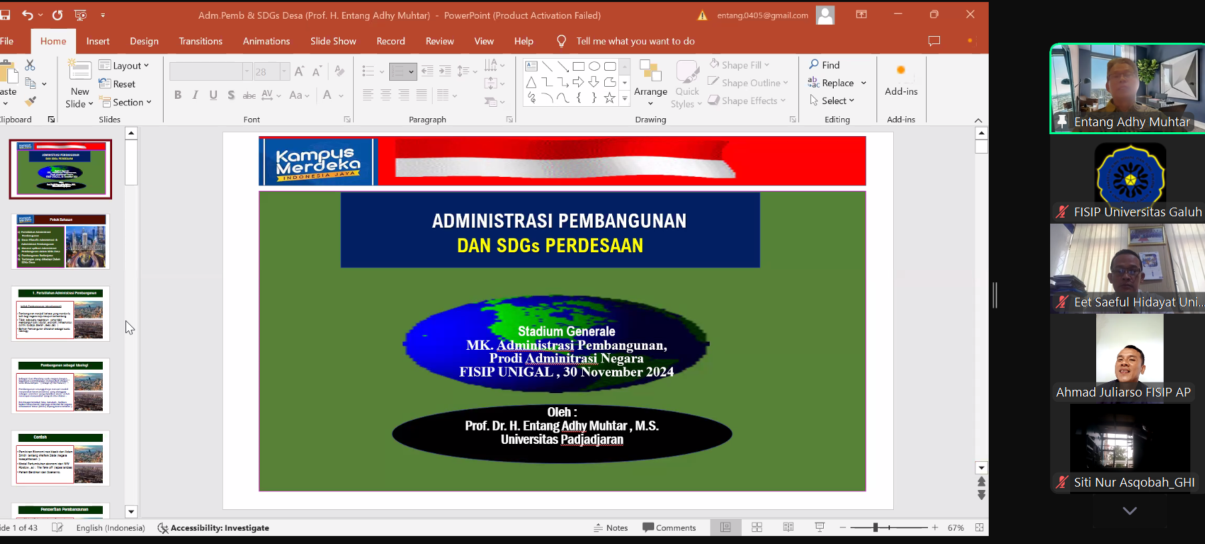1205x544 pixels.
Task: Expand the Layout dropdown
Action: [x=124, y=65]
